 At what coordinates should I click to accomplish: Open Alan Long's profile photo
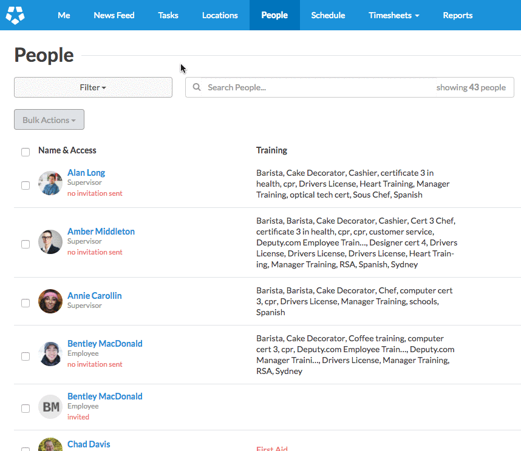tap(50, 183)
